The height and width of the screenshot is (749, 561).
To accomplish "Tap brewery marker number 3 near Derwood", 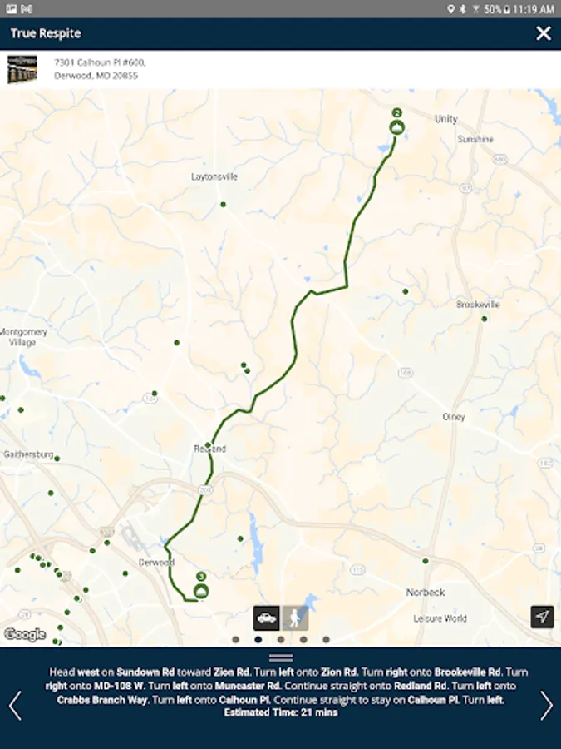I will point(201,591).
